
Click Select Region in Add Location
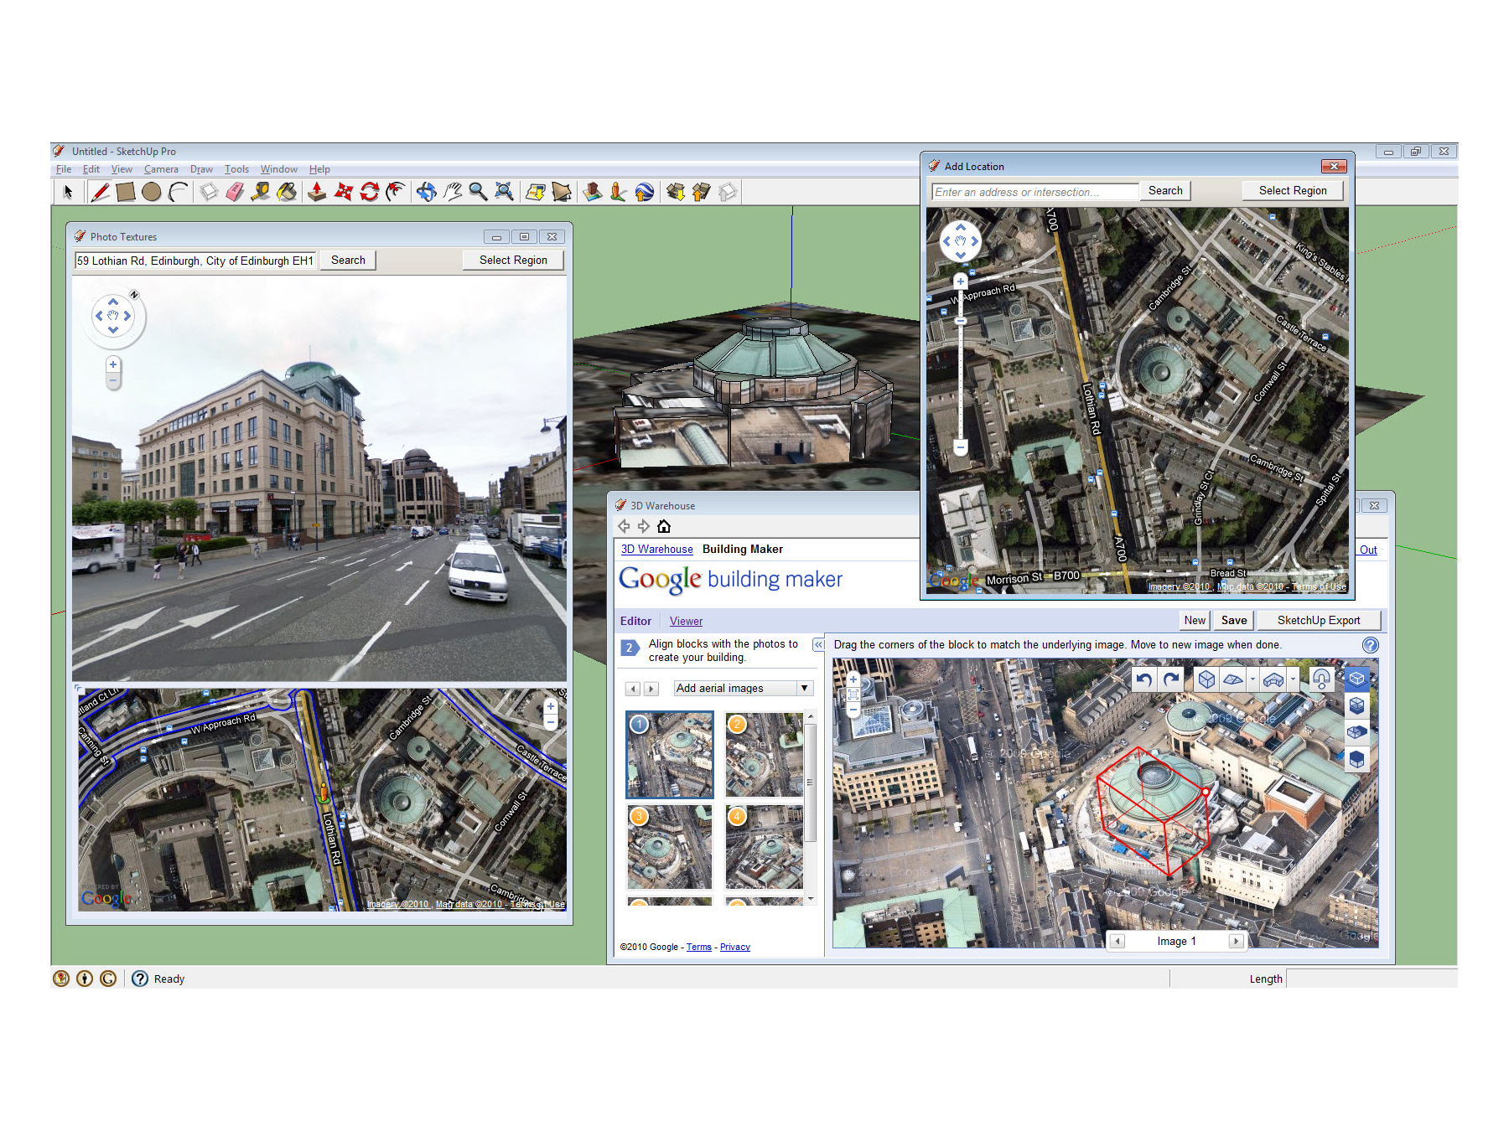(x=1293, y=191)
